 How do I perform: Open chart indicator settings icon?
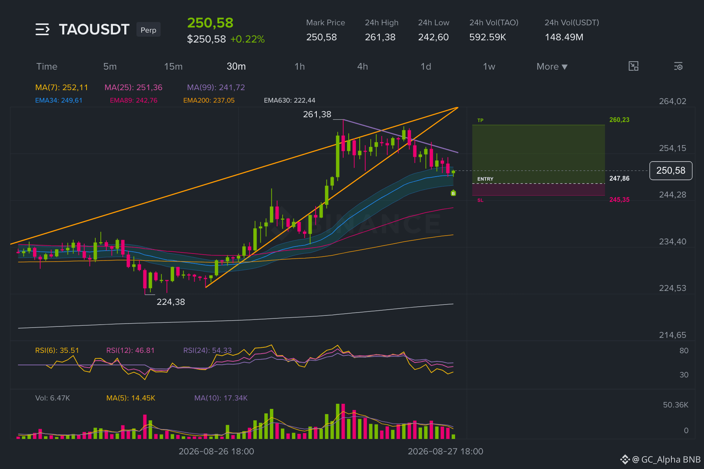coord(678,66)
